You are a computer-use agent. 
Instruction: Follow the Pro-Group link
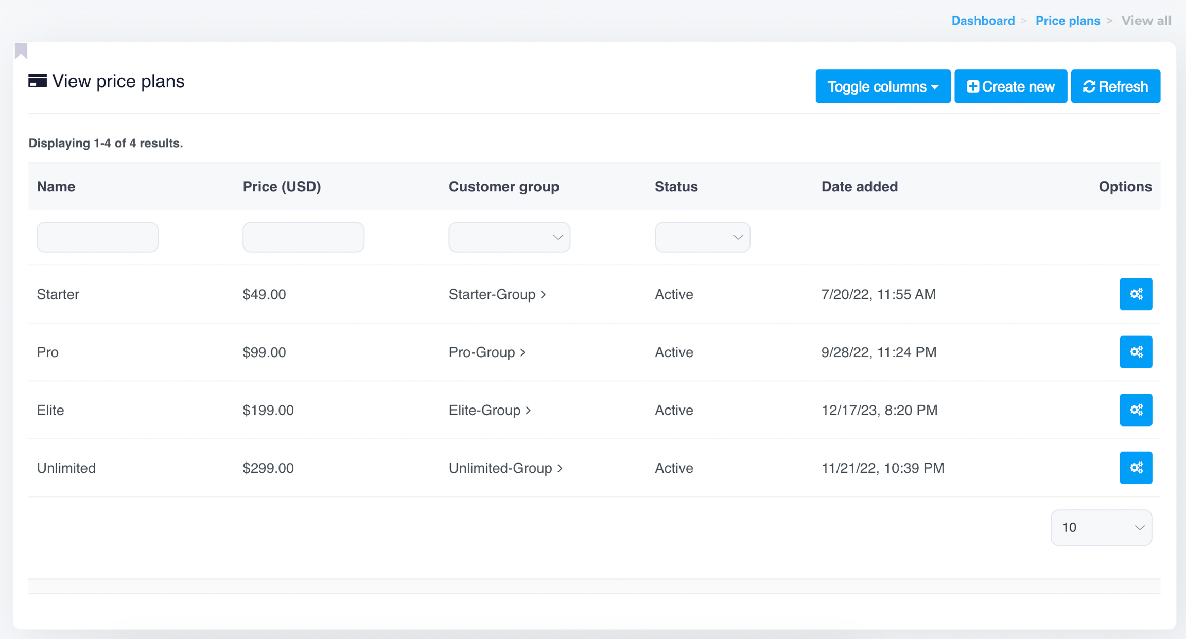(x=486, y=352)
